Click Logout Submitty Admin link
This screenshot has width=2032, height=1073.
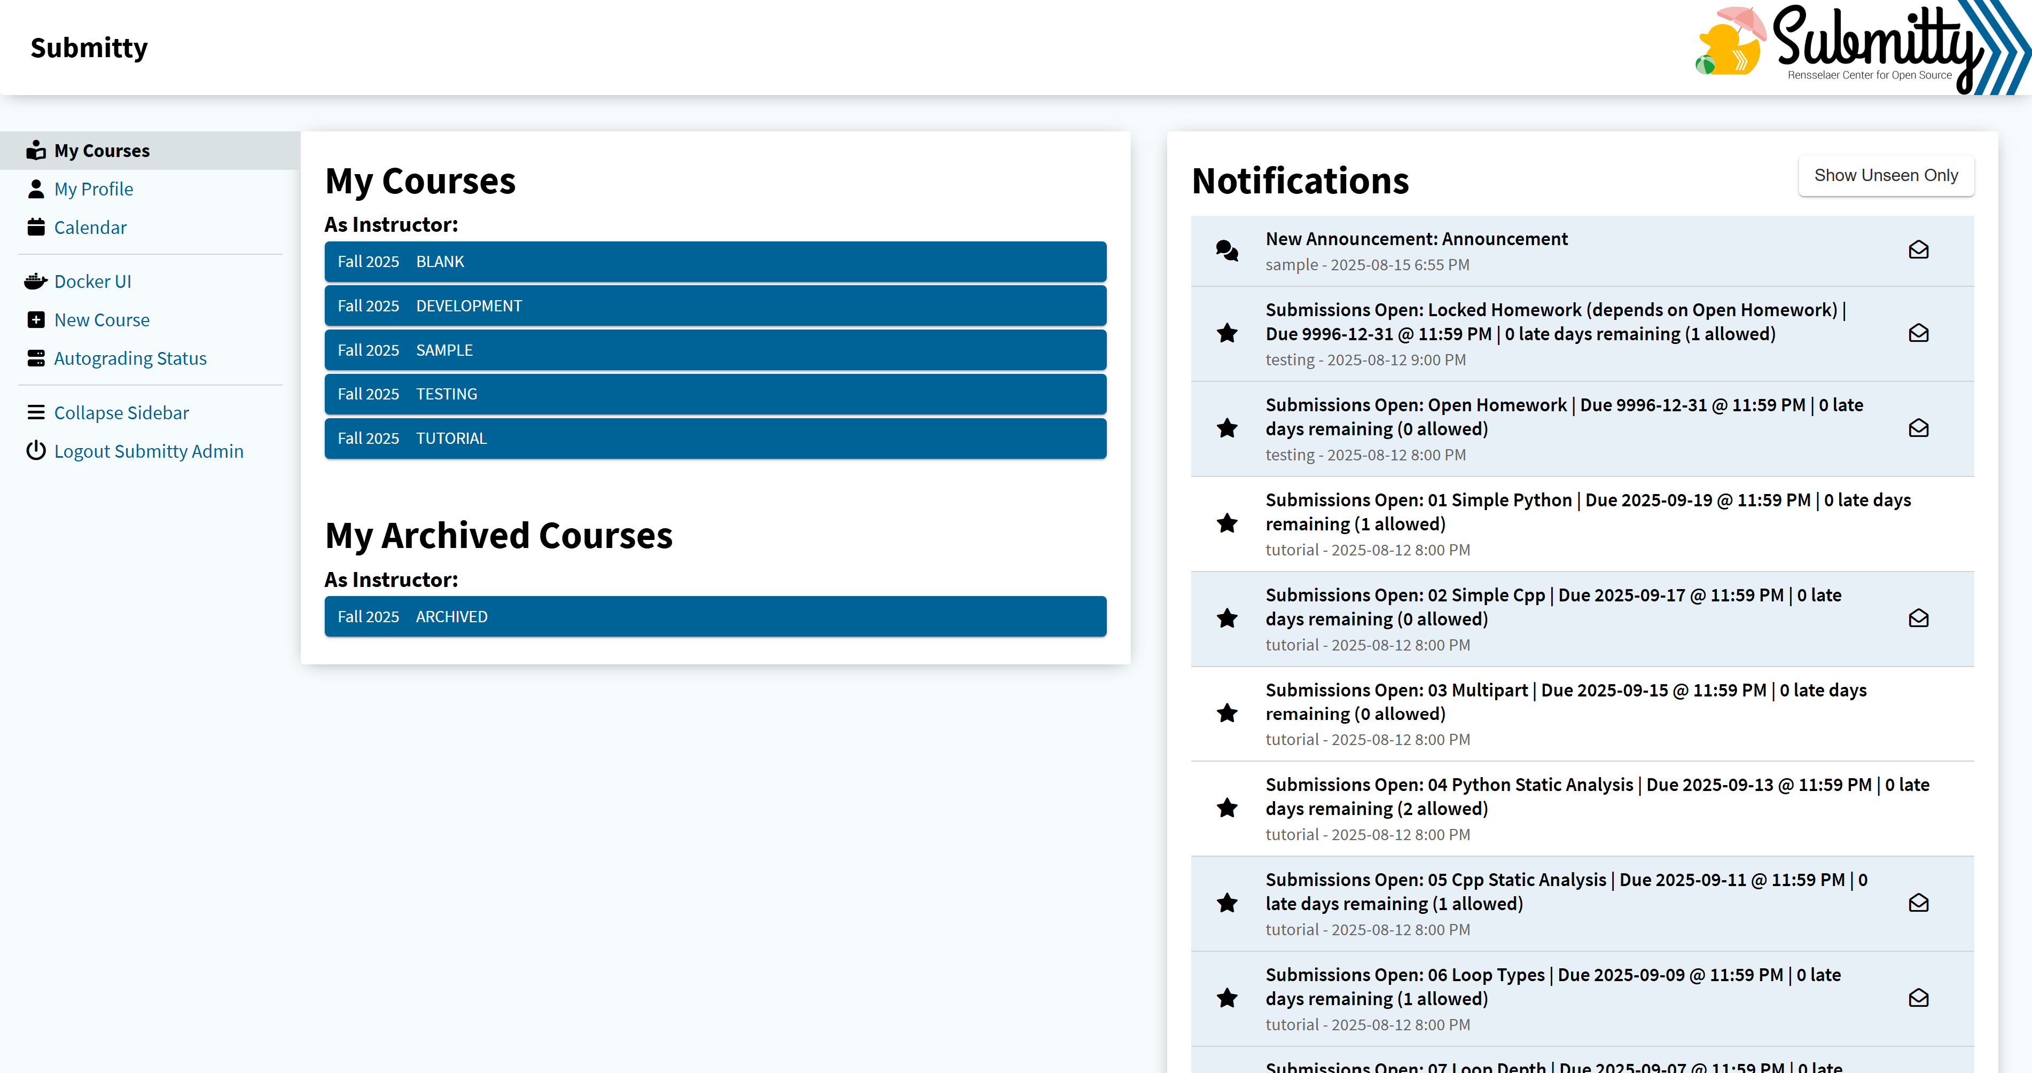coord(149,450)
